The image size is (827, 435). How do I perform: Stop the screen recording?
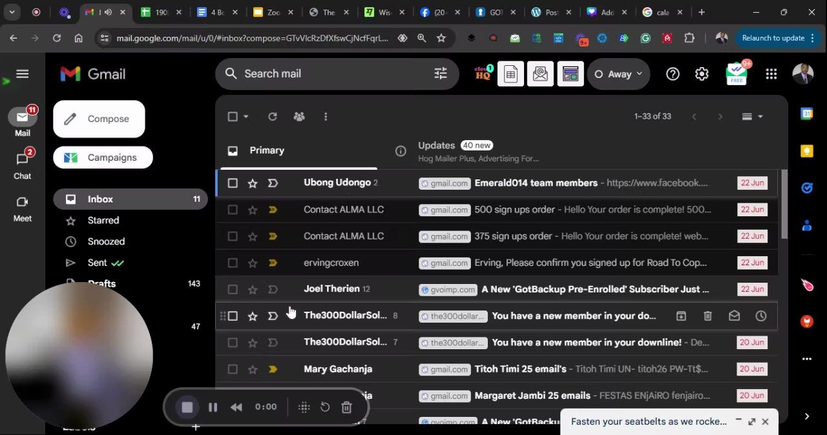click(187, 407)
